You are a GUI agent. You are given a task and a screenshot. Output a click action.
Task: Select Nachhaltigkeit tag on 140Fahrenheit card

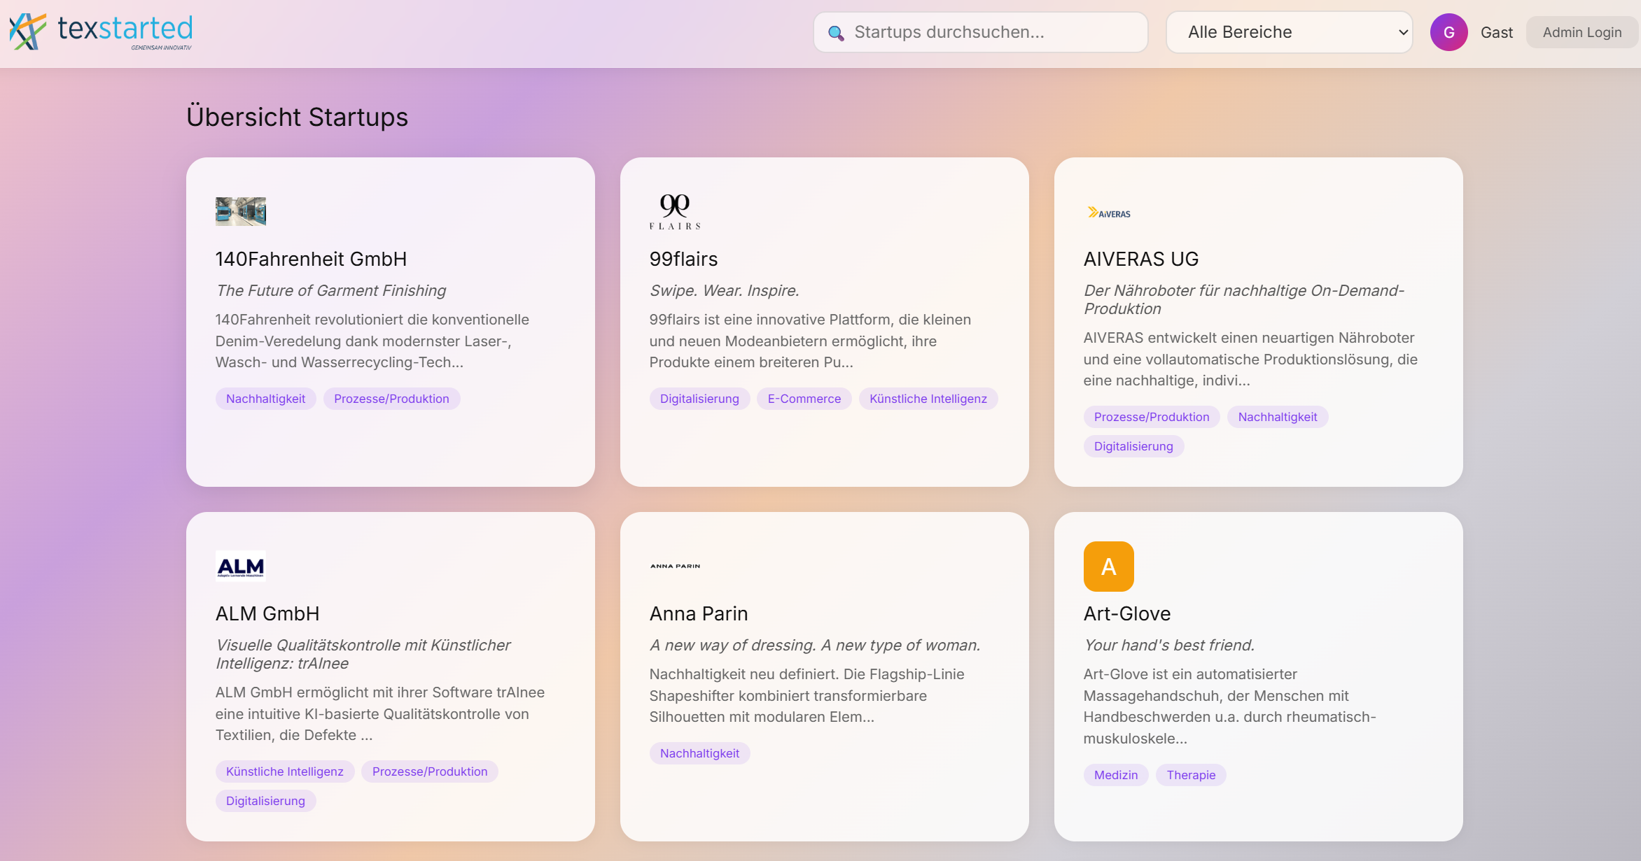point(265,399)
